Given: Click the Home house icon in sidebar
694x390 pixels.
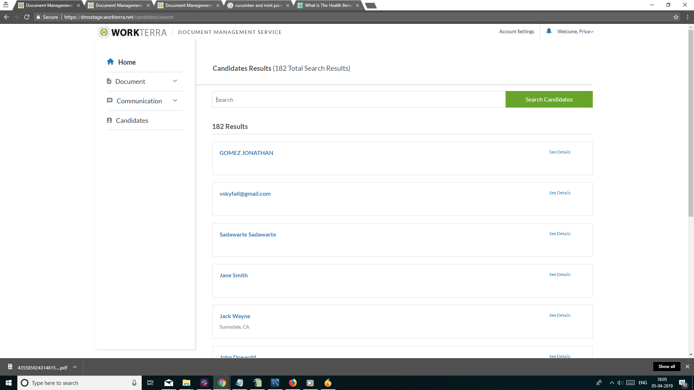Looking at the screenshot, I should (111, 62).
